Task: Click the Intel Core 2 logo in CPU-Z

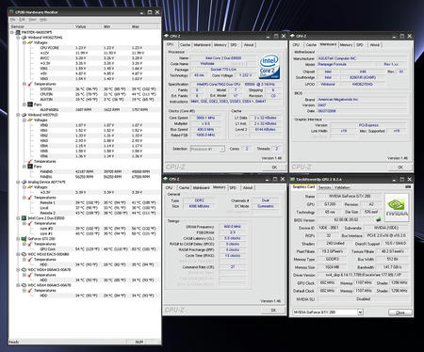Action: click(x=269, y=67)
